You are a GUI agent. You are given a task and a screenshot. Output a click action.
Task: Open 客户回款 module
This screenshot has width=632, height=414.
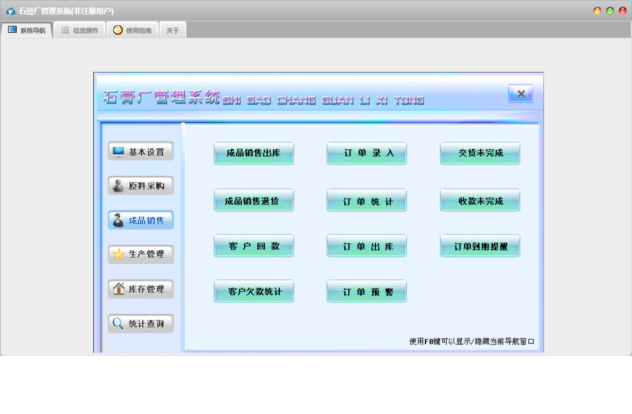tap(254, 246)
